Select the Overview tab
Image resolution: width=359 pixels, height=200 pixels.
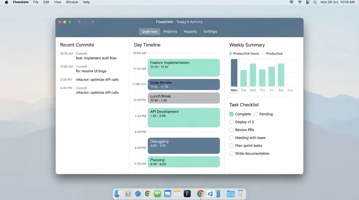(149, 31)
